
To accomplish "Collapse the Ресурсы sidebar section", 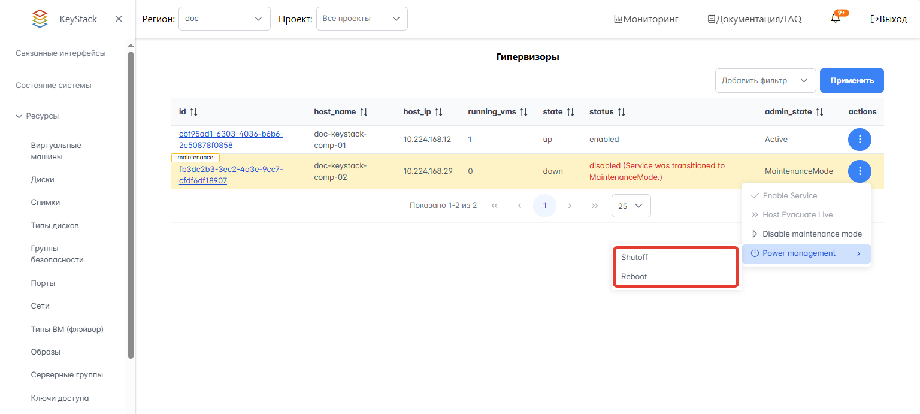I will pyautogui.click(x=19, y=116).
